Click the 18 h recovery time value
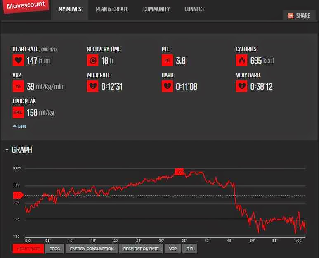 coord(107,60)
